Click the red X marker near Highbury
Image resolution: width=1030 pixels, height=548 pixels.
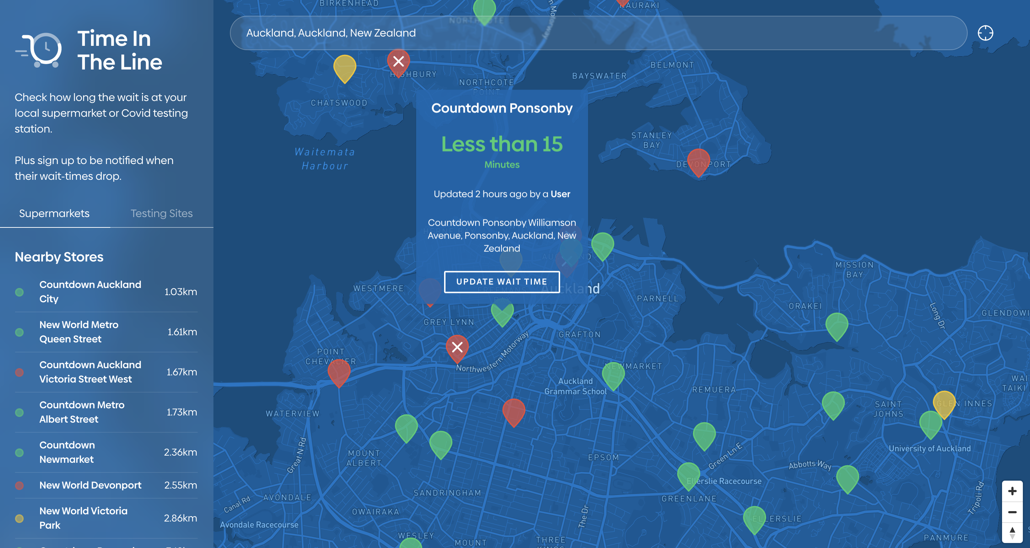tap(398, 62)
